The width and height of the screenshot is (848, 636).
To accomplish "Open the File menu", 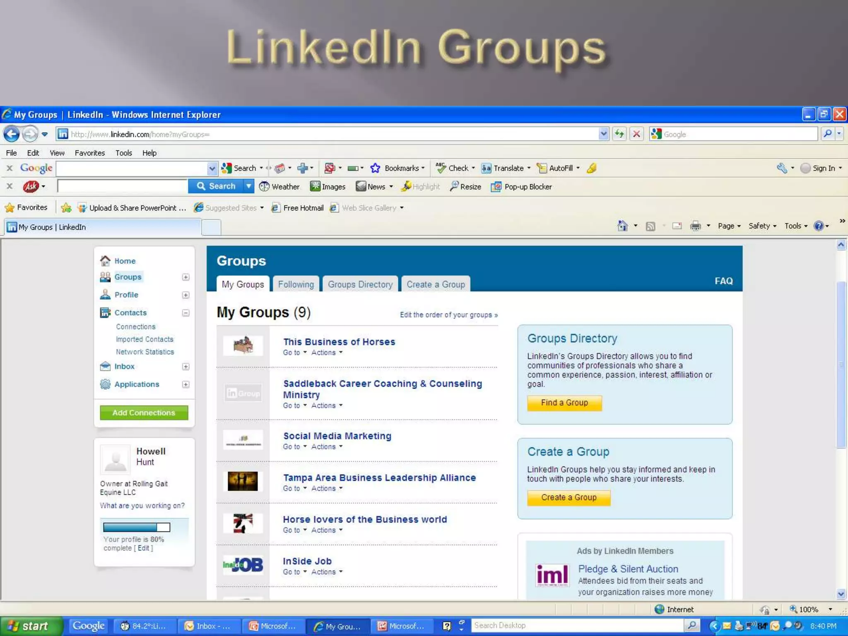I will click(x=11, y=153).
